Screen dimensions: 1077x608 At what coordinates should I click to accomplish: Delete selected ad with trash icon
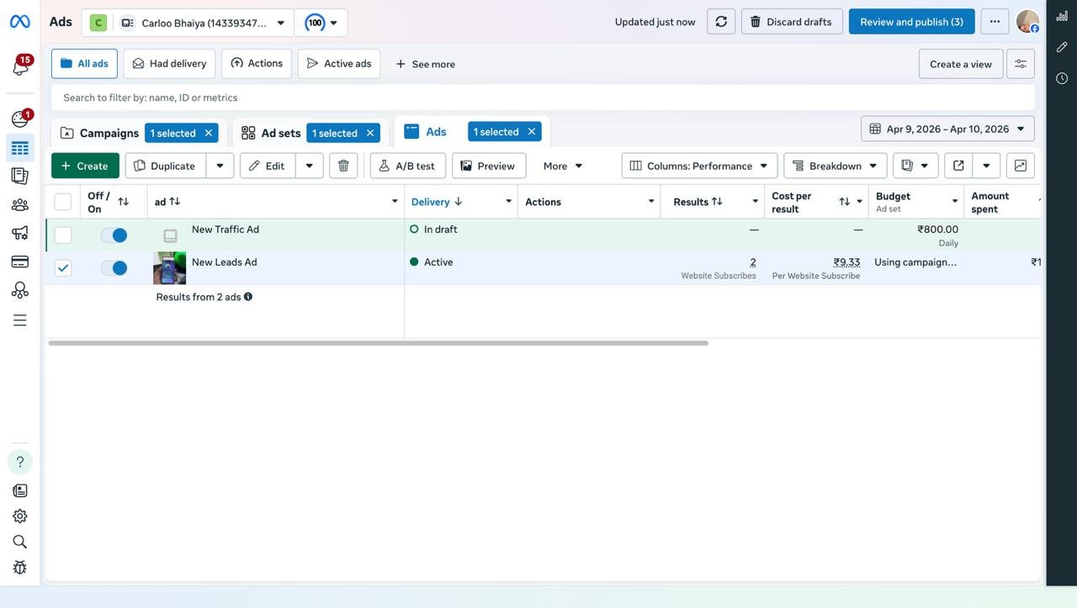pos(343,166)
